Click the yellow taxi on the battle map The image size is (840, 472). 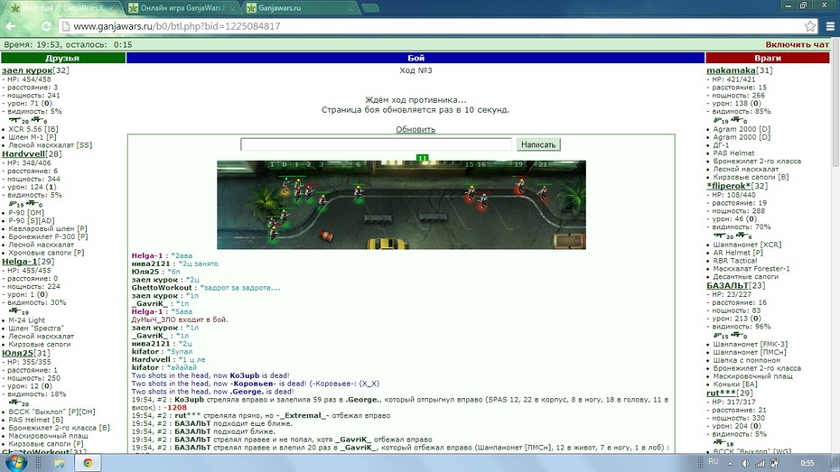coord(387,244)
